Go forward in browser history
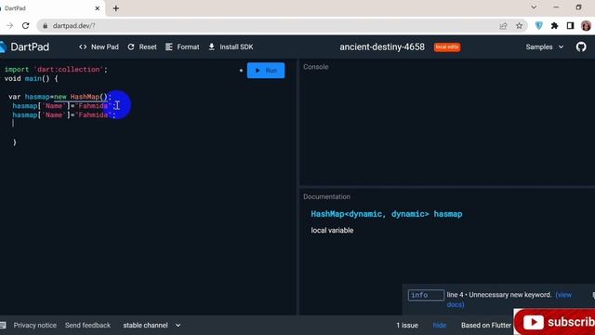The image size is (595, 335). 10,26
